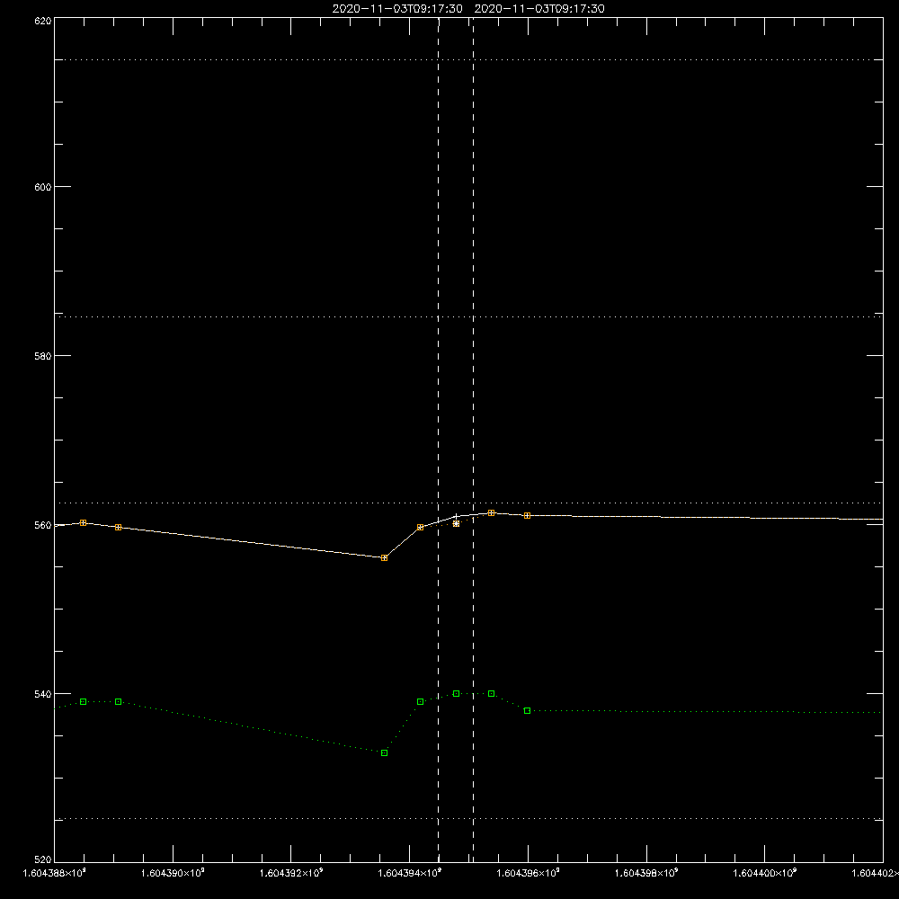Select the right dashed vertical time marker
Screen dimensions: 899x899
coord(473,439)
